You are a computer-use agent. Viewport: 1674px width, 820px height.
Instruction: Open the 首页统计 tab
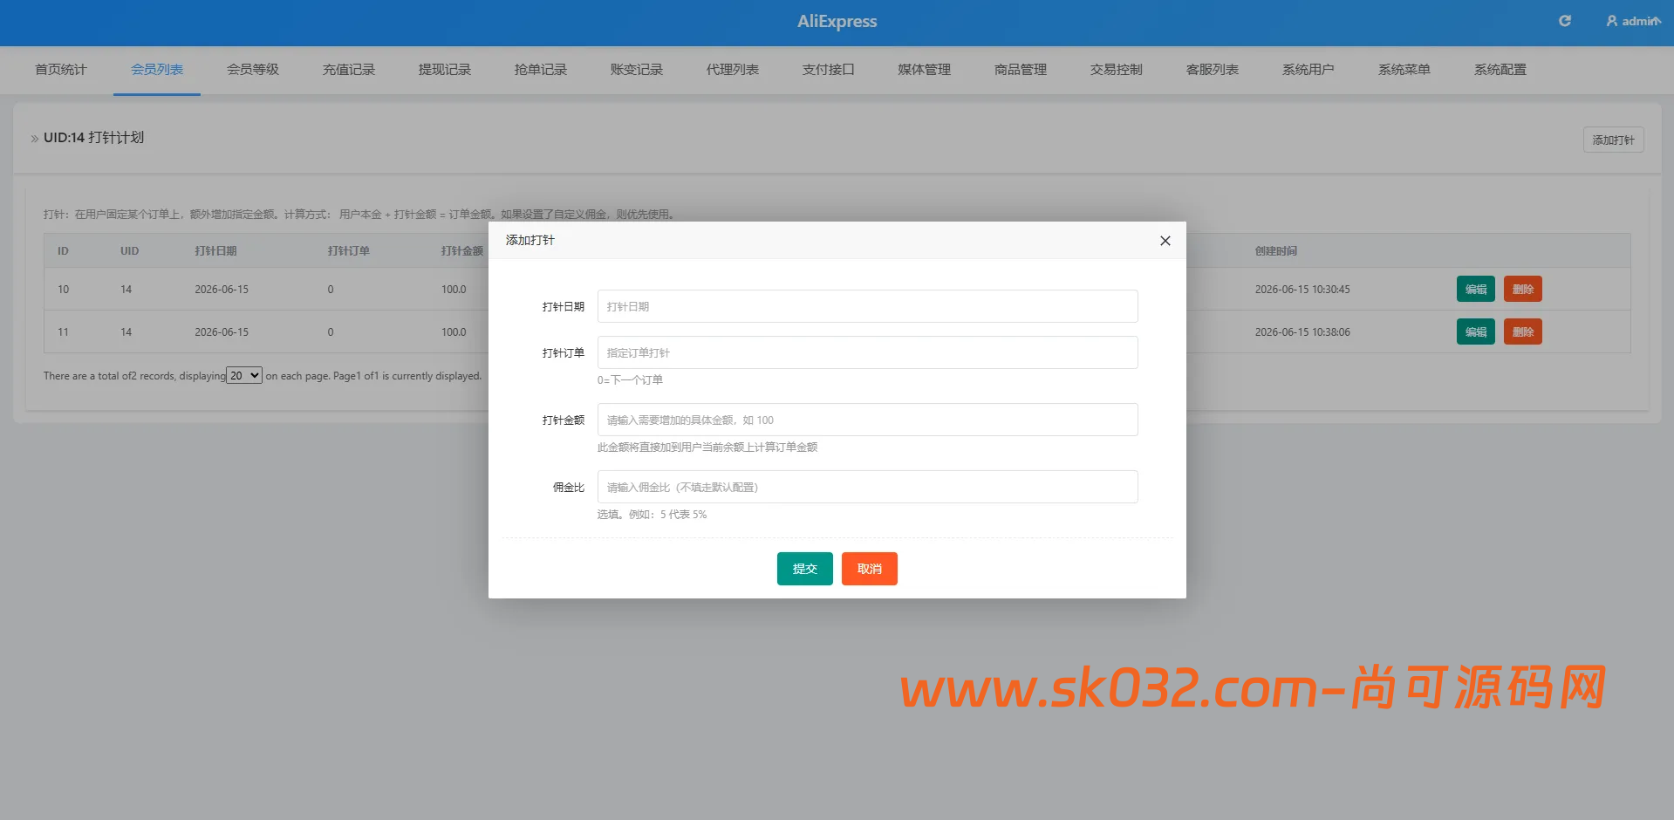[x=61, y=70]
